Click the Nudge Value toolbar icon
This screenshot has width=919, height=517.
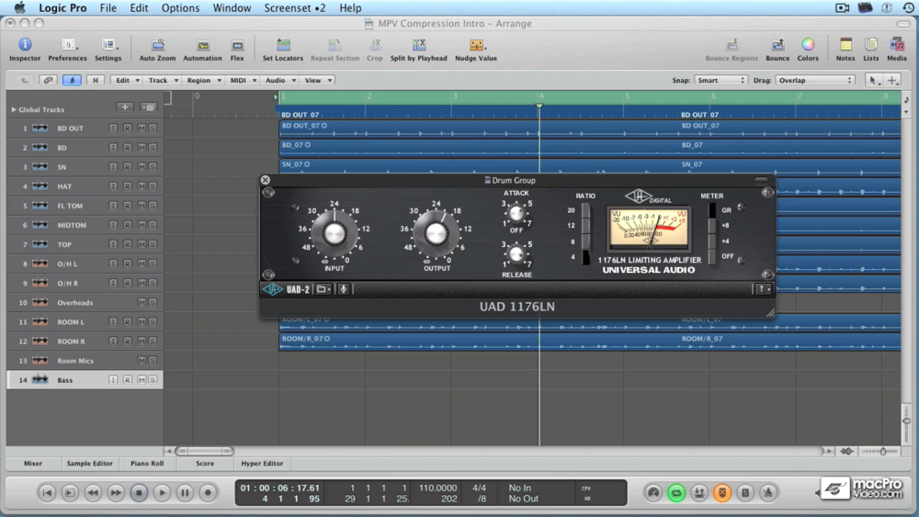[476, 50]
